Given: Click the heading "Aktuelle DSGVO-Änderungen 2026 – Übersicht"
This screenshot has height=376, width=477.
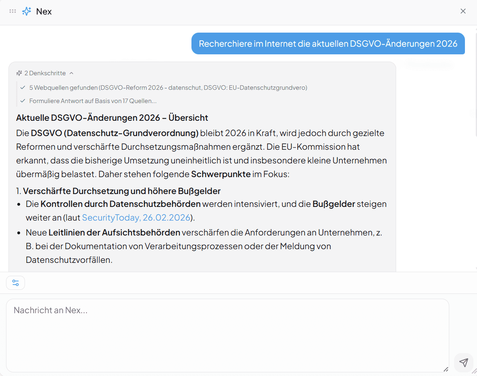Looking at the screenshot, I should (112, 118).
